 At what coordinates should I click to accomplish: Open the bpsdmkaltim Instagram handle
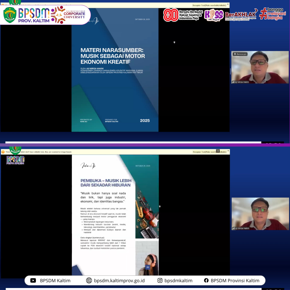click(178, 280)
